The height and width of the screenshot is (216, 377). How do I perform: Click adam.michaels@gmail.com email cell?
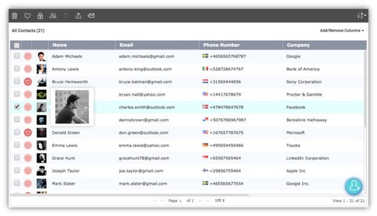click(147, 56)
